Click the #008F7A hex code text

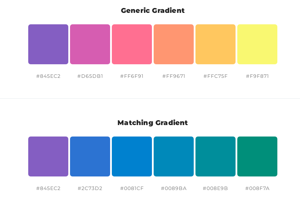click(x=257, y=188)
